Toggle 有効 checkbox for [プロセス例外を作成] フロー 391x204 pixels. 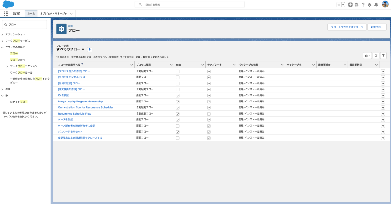click(x=177, y=71)
